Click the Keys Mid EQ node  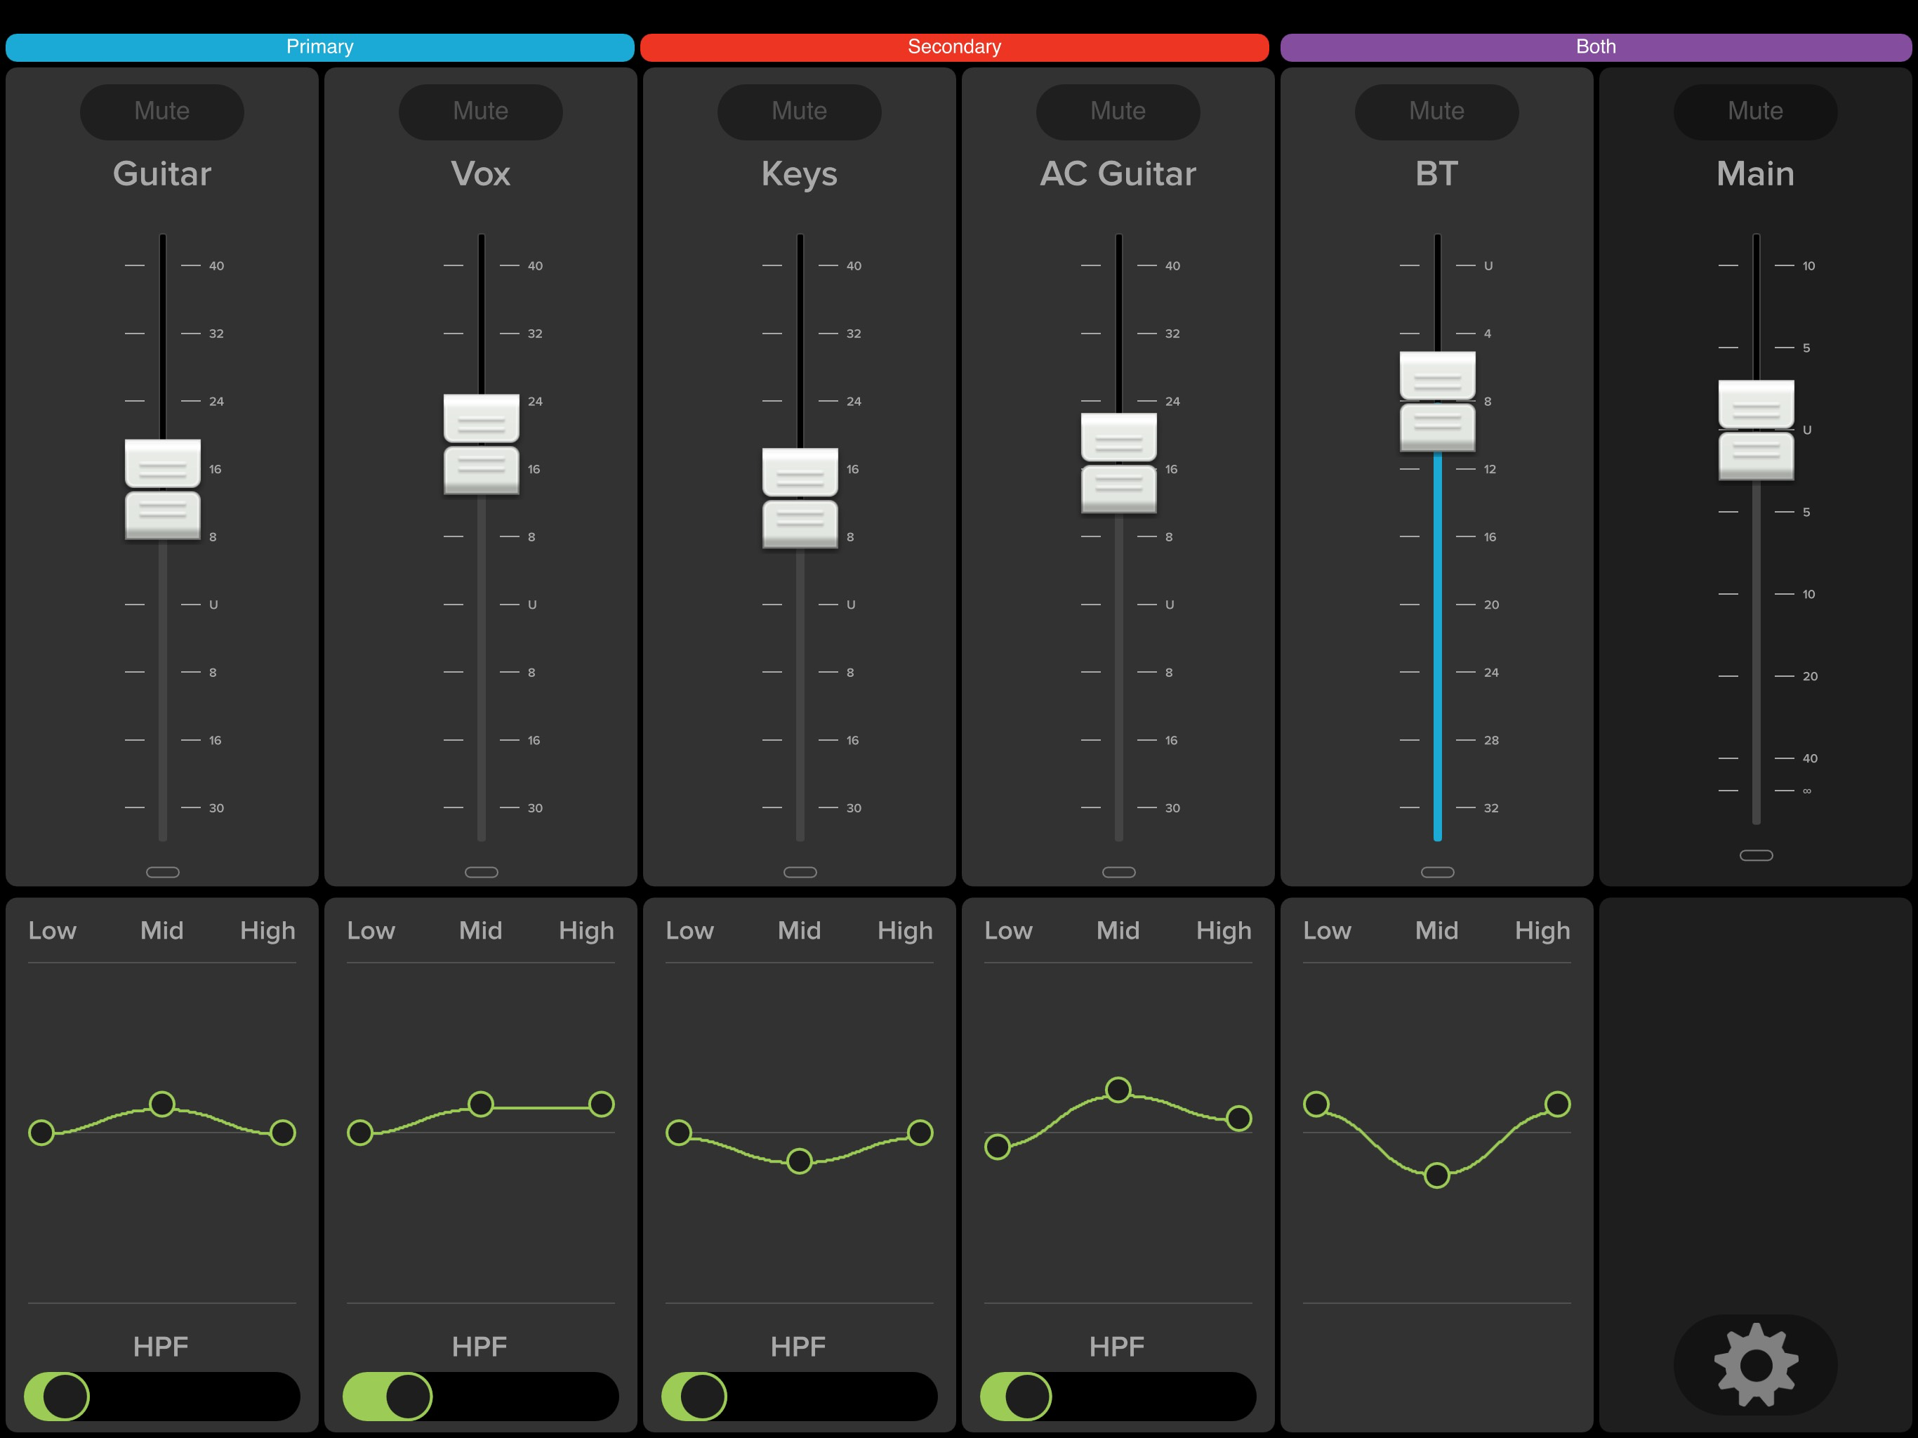(799, 1161)
